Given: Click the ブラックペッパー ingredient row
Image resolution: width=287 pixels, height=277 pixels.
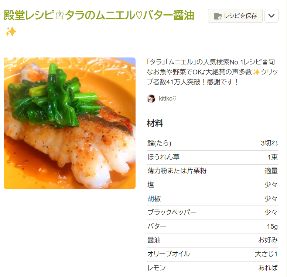Looking at the screenshot, I should point(212,213).
